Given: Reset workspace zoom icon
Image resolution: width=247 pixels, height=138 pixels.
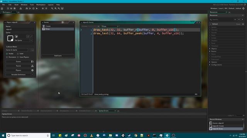Looking at the screenshot, I should [56, 8].
